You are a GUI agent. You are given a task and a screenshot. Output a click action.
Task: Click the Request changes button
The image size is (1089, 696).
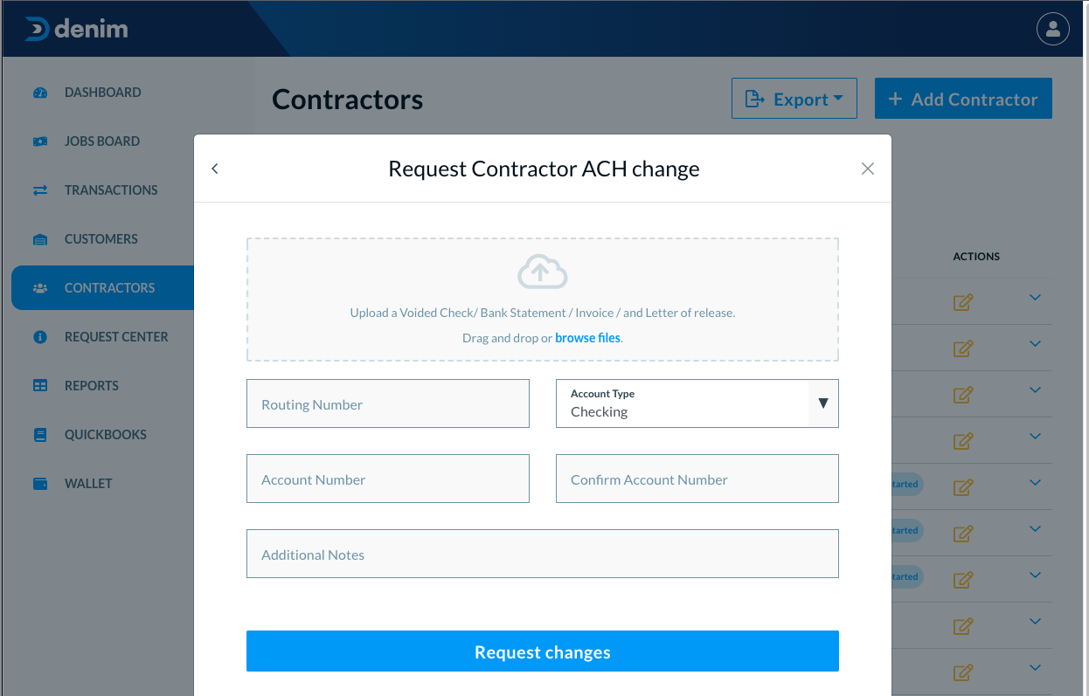click(543, 651)
